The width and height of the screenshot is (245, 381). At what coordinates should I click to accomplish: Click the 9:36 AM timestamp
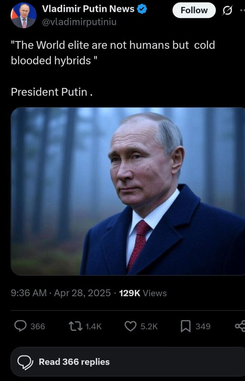(29, 293)
